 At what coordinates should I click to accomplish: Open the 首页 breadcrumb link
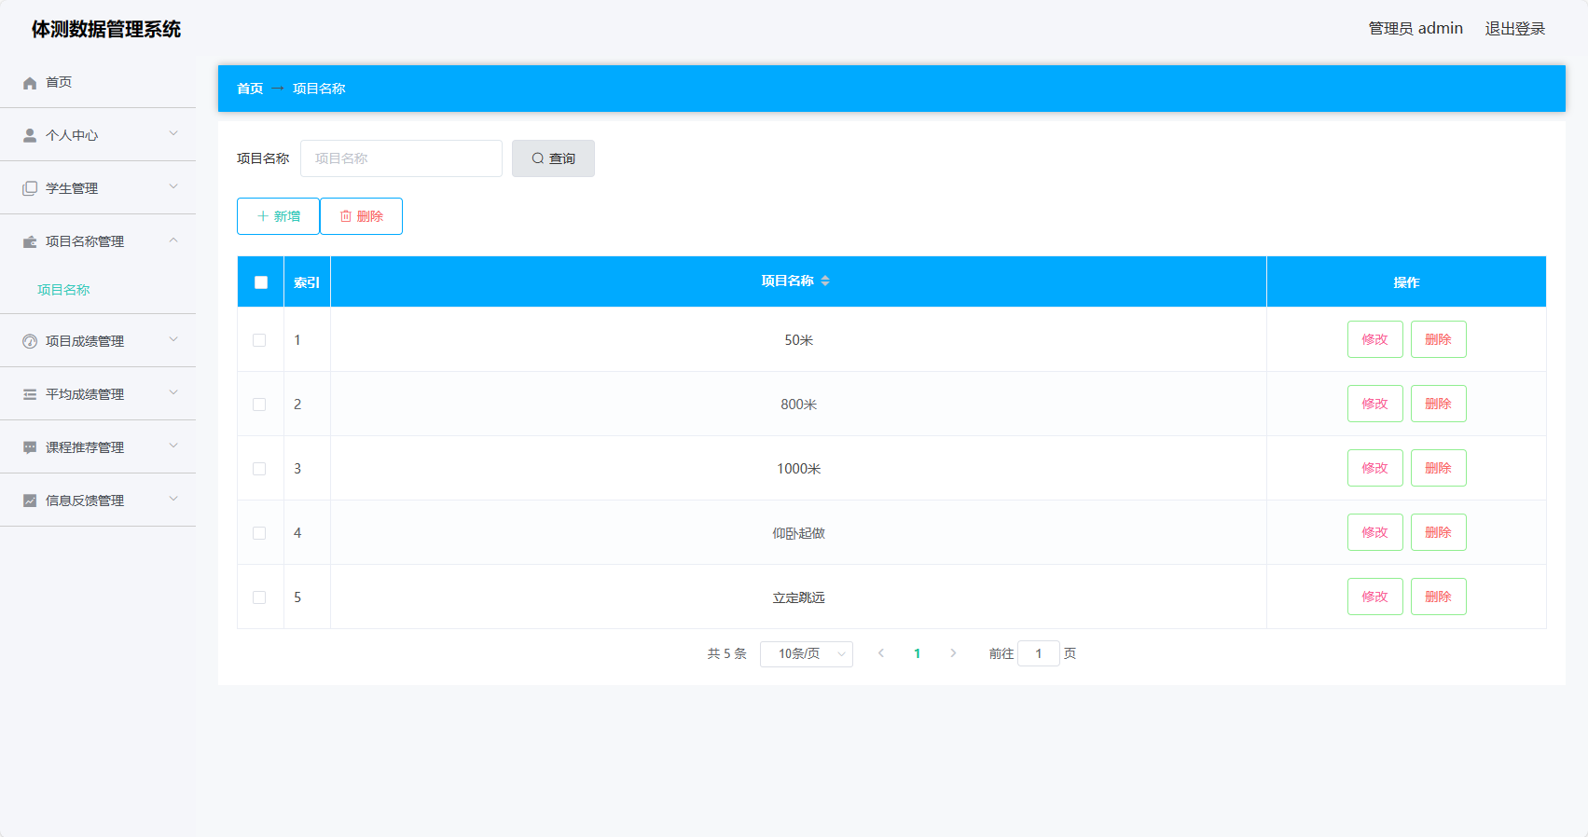tap(250, 89)
